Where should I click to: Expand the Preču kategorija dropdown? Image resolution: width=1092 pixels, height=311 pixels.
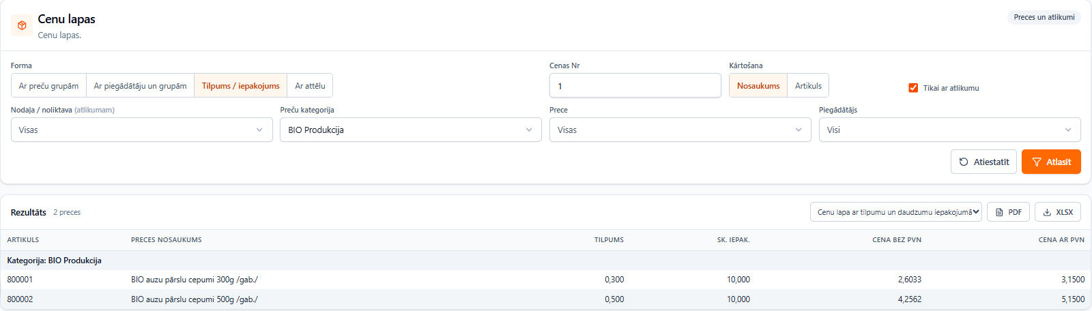pyautogui.click(x=411, y=130)
